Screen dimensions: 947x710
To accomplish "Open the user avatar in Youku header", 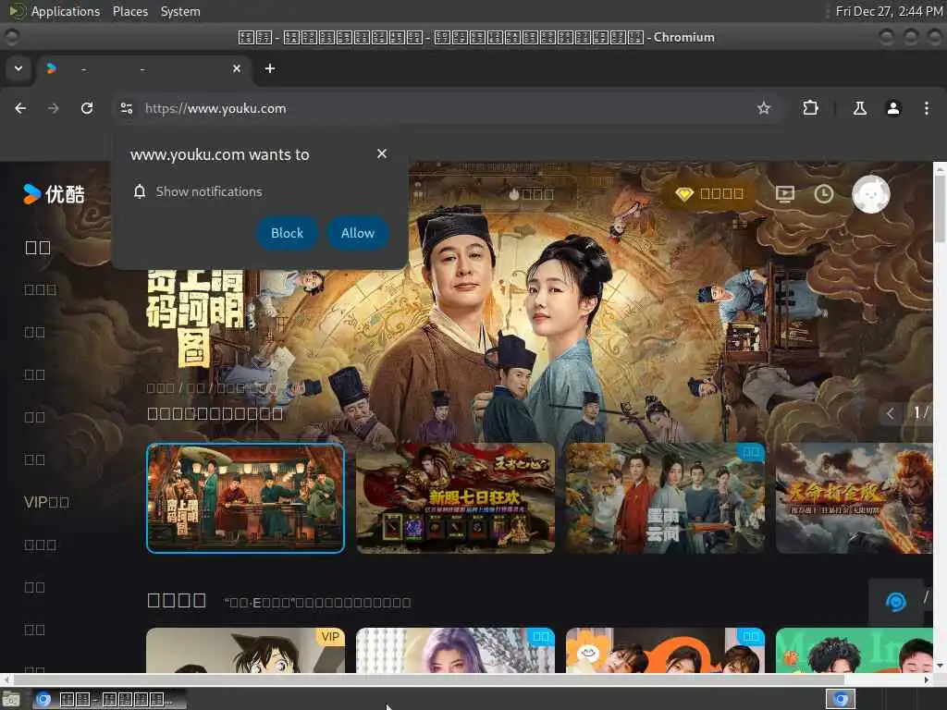I will (x=870, y=194).
